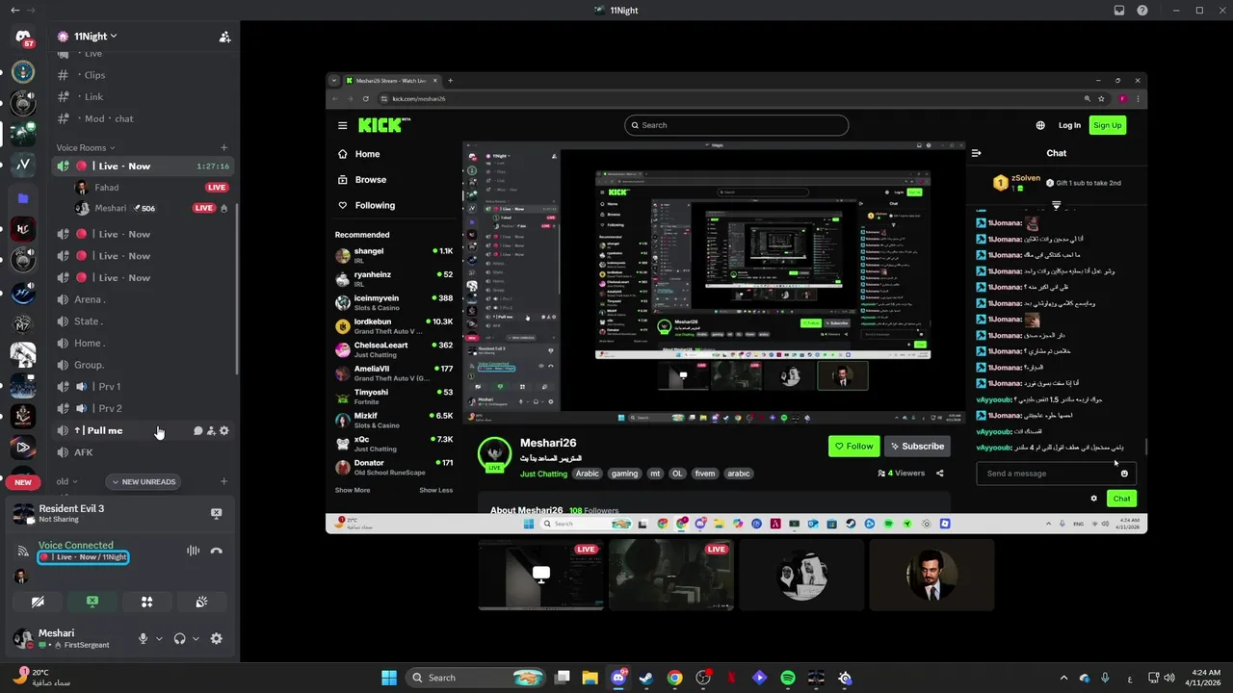Screen dimensions: 1233x693
Task: Create a channel in the old category
Action: pyautogui.click(x=224, y=481)
